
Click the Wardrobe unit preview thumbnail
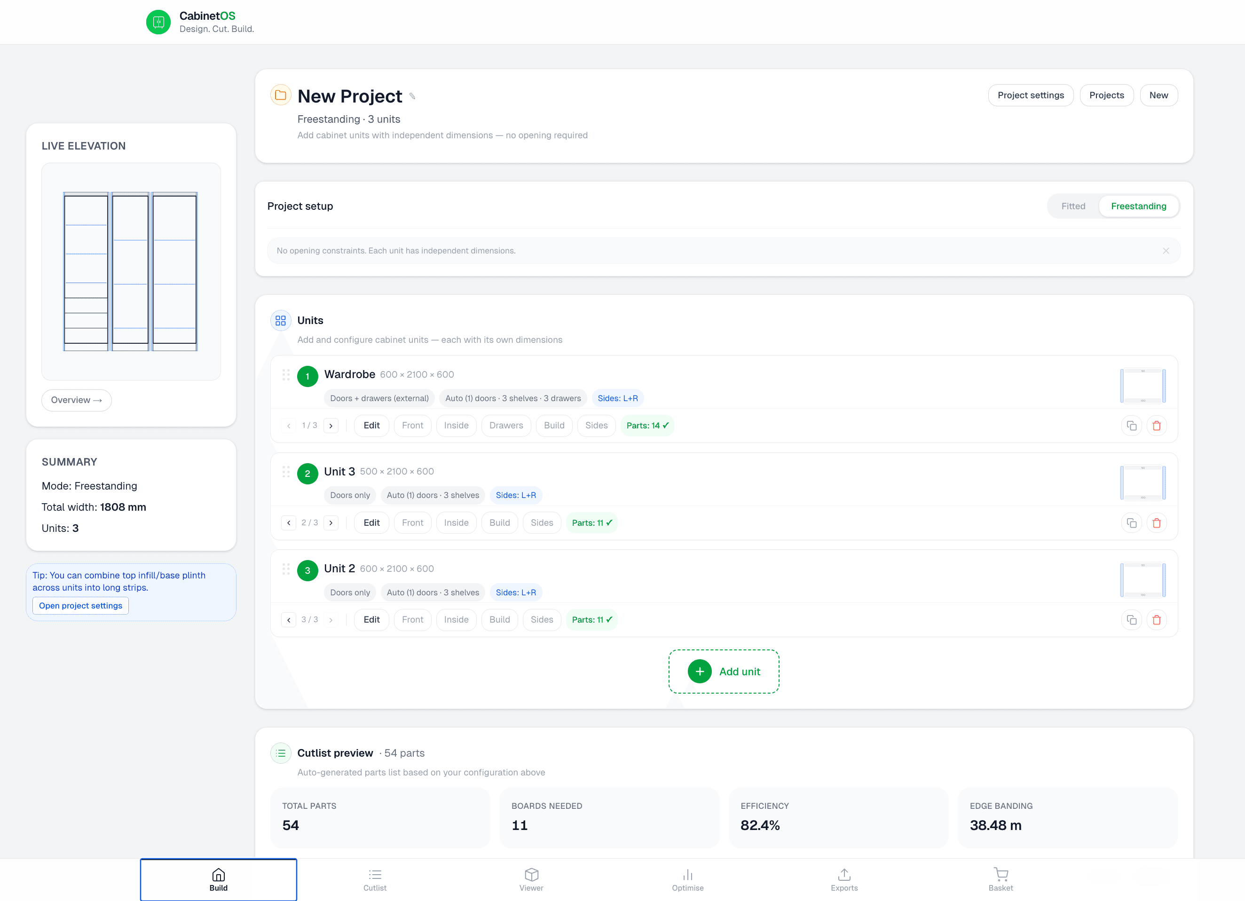[x=1143, y=386]
